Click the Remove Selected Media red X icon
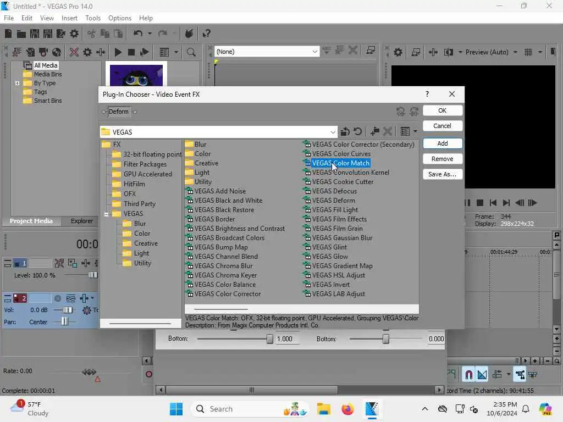563x422 pixels. [74, 52]
